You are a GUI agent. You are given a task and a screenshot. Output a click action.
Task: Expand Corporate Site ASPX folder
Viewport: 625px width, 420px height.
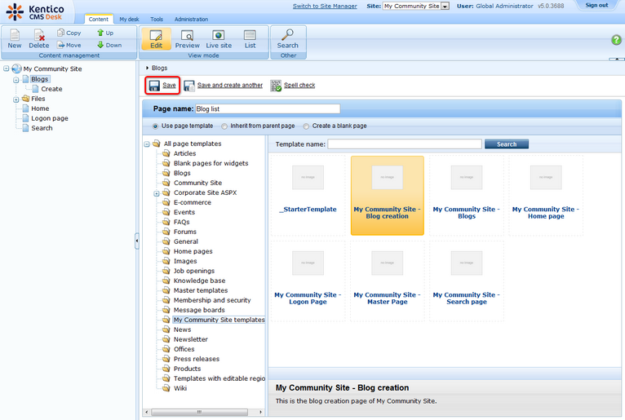click(157, 193)
